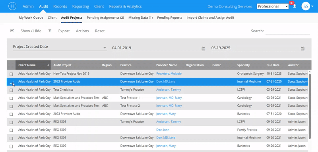Open Pending Assignments (2) tab

click(x=105, y=18)
